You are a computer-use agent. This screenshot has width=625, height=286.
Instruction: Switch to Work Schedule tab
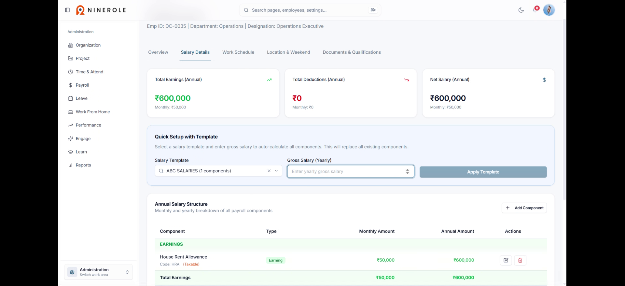click(238, 52)
